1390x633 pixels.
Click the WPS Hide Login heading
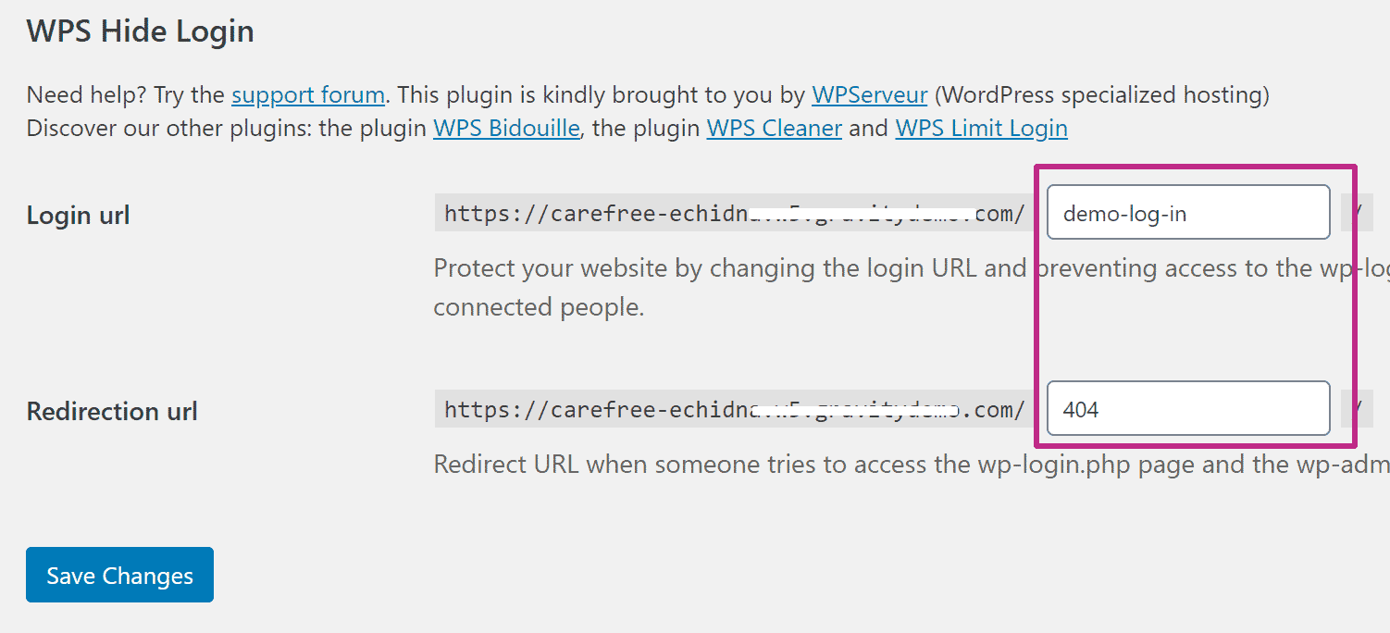141,31
